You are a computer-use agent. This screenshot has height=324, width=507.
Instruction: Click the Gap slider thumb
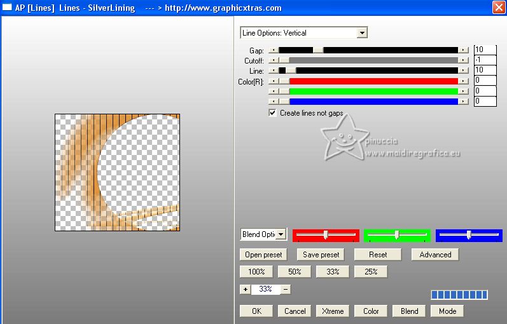[318, 50]
